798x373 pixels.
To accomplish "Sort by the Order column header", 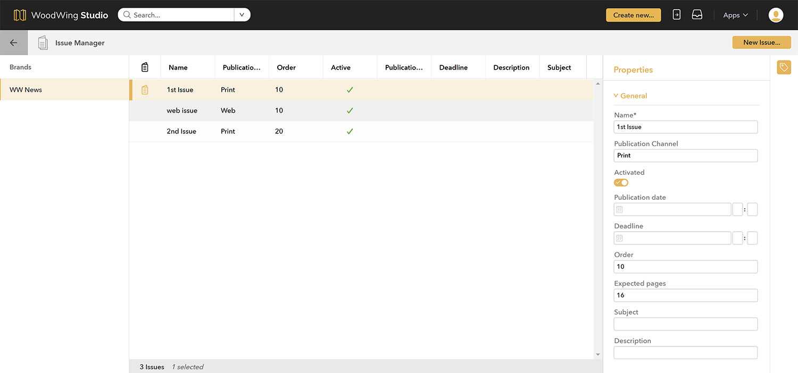I will tap(286, 67).
